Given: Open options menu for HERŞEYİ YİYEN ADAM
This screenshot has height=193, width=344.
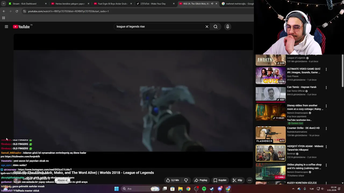Looking at the screenshot, I should click(x=326, y=147).
